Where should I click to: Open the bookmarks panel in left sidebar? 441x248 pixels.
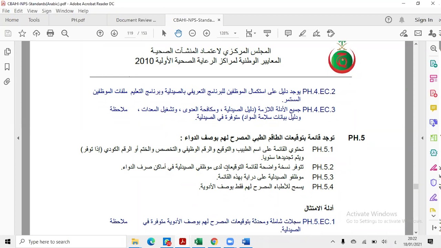7,67
